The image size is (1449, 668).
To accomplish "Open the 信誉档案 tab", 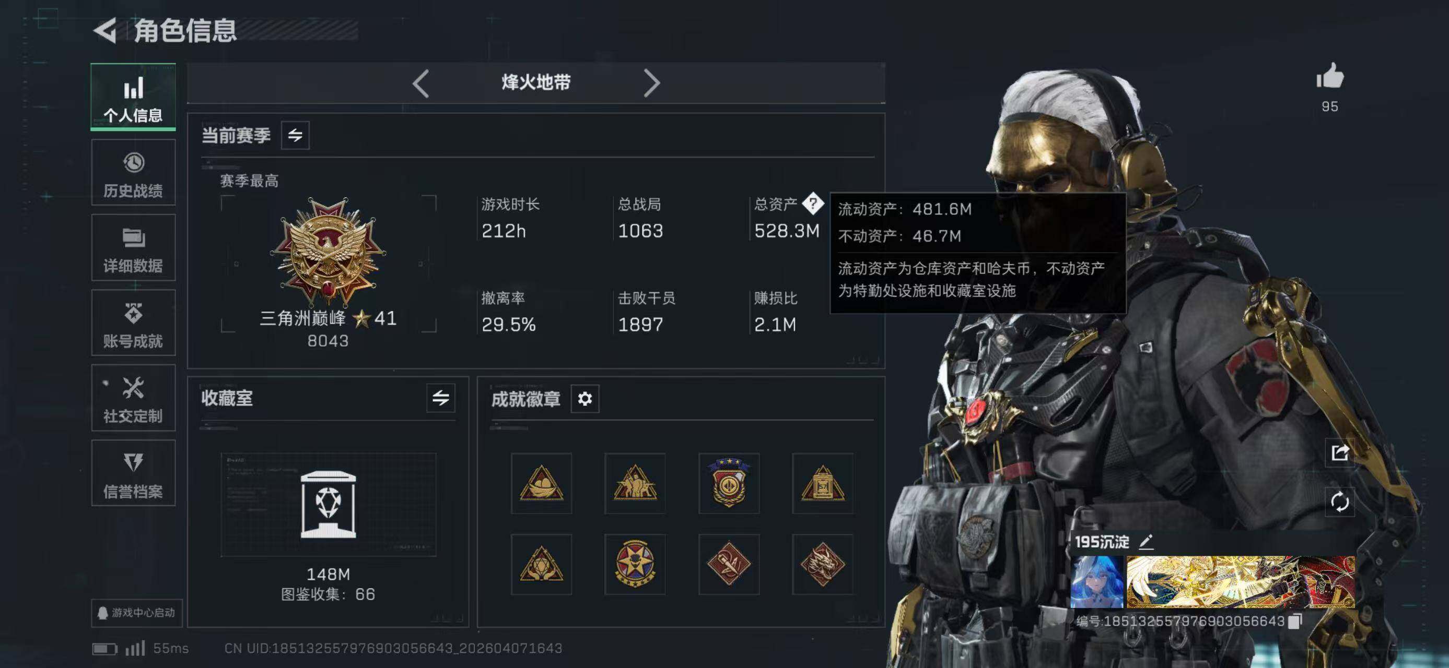I will click(x=133, y=473).
